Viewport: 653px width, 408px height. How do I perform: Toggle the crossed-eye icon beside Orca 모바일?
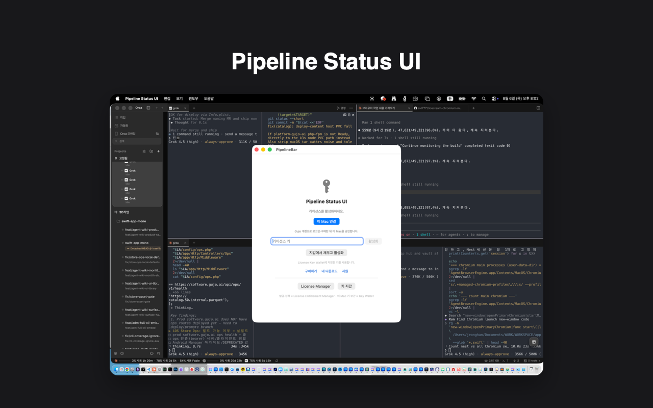point(157,134)
